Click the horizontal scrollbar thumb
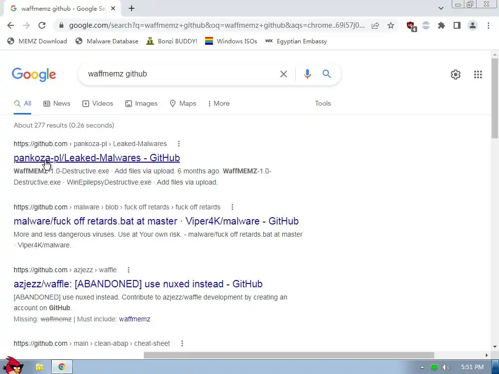 tap(288, 355)
